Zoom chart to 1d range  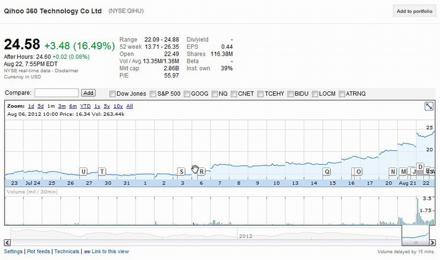31,107
